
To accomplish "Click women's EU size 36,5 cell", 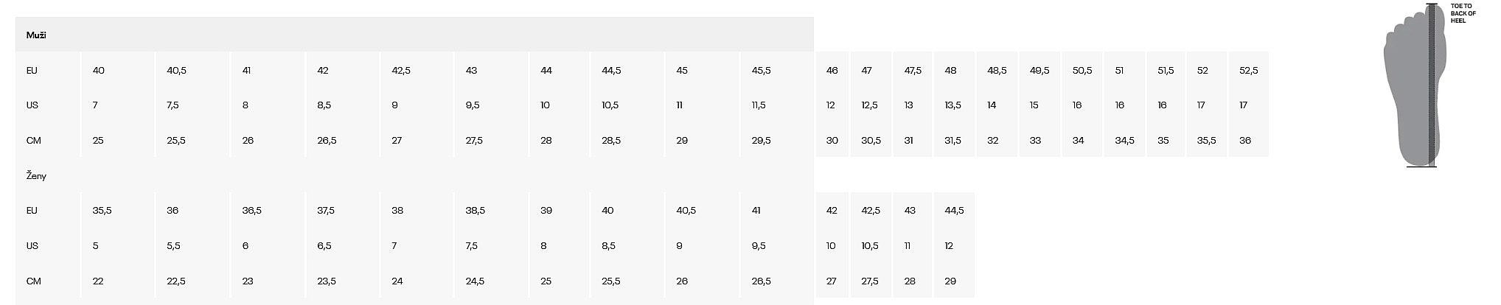I will pyautogui.click(x=252, y=211).
